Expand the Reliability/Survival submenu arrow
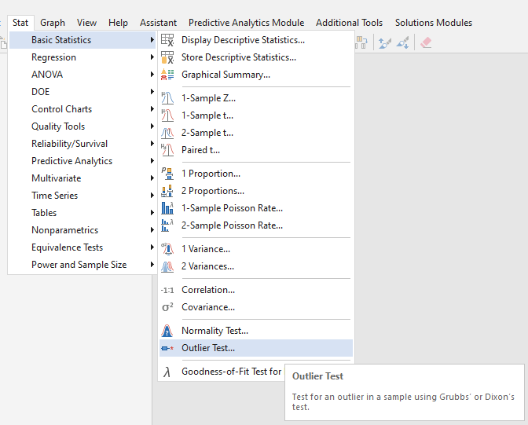The width and height of the screenshot is (528, 425). pos(152,144)
